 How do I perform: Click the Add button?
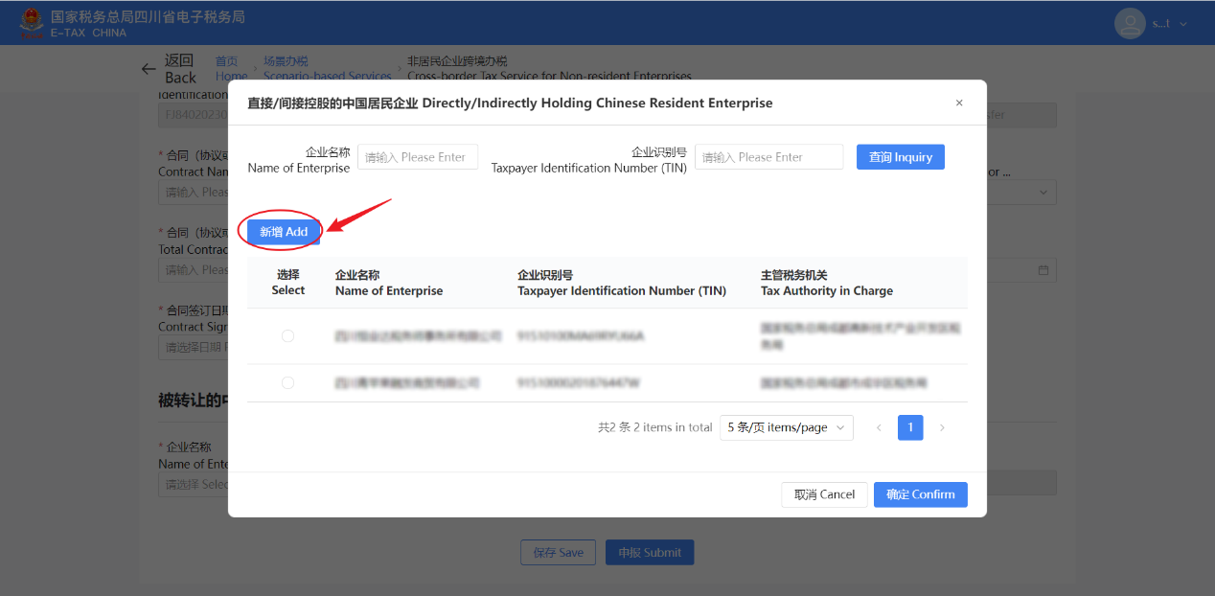coord(284,232)
